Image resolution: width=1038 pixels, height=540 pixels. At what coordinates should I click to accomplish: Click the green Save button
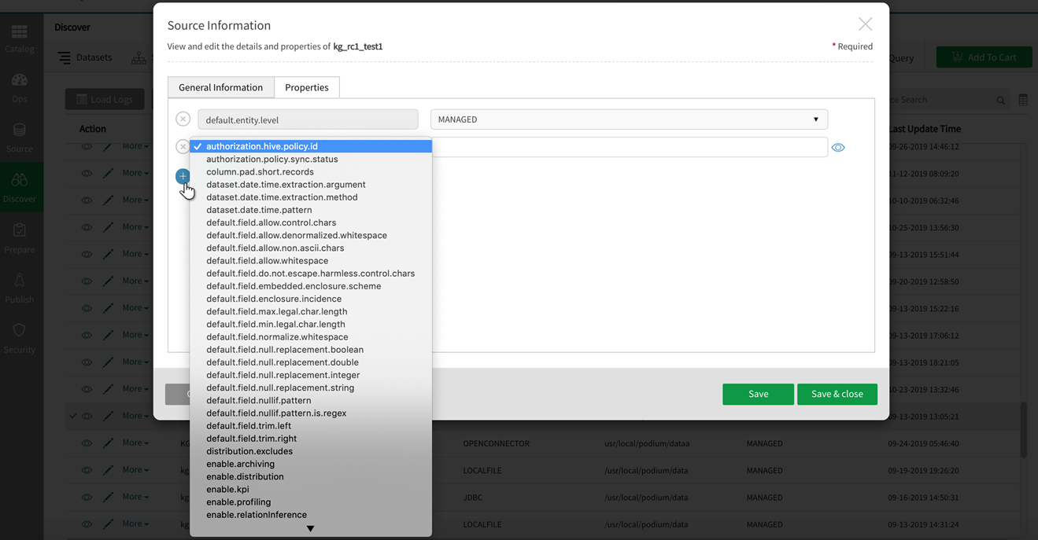[x=758, y=394]
